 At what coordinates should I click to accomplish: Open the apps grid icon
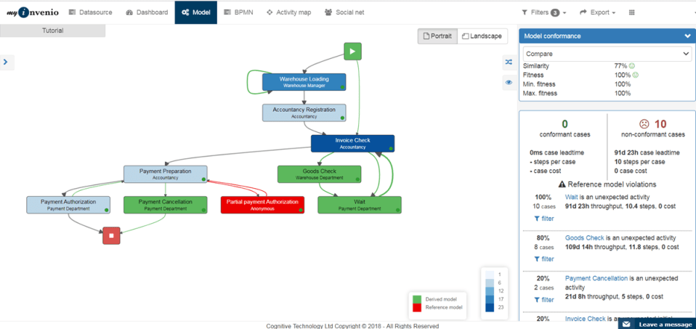[x=631, y=12]
